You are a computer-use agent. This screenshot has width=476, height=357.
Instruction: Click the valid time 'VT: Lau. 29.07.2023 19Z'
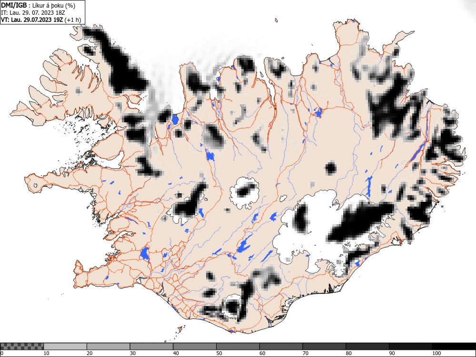pyautogui.click(x=32, y=20)
